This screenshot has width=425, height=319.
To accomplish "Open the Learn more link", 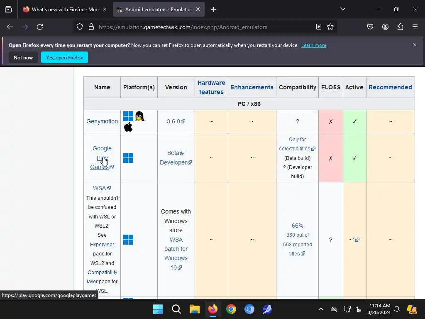I will click(x=314, y=45).
